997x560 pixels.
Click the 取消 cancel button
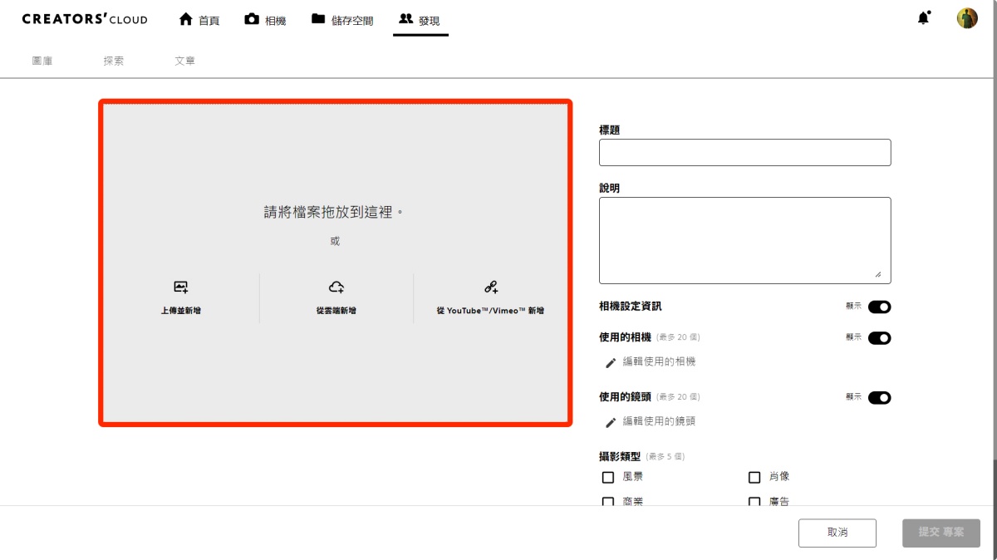point(837,533)
